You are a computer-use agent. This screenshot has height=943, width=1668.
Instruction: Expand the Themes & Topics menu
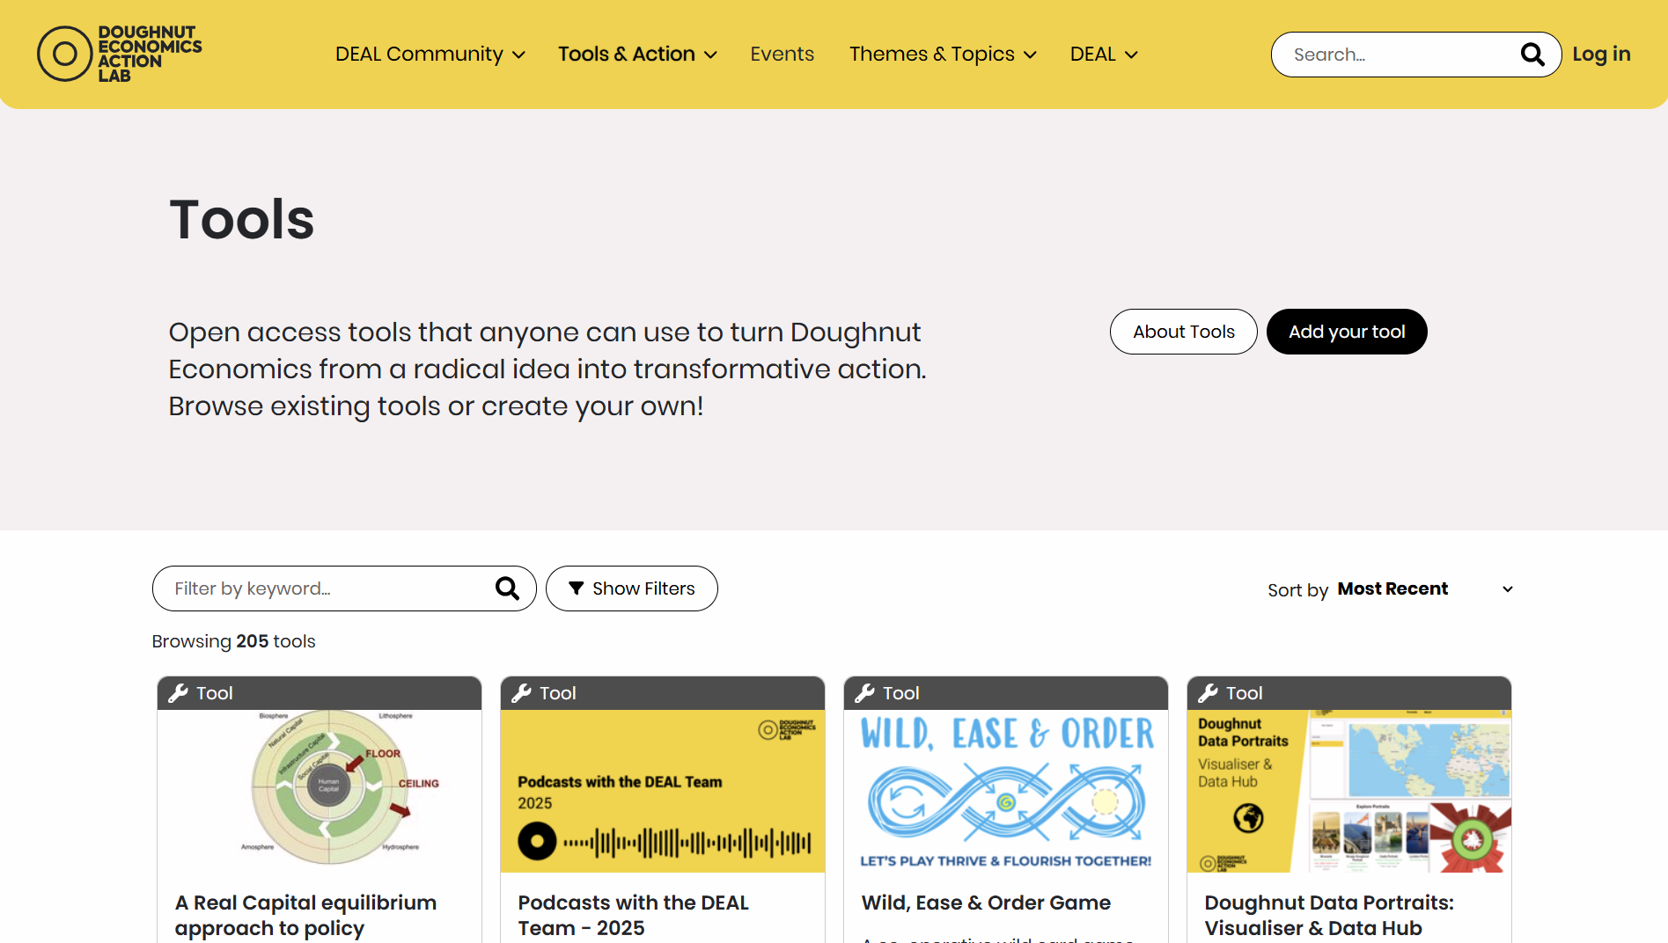click(943, 55)
